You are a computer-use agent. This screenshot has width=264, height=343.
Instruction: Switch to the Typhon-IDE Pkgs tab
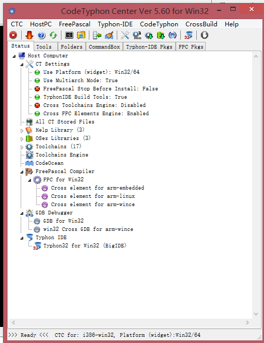point(149,46)
